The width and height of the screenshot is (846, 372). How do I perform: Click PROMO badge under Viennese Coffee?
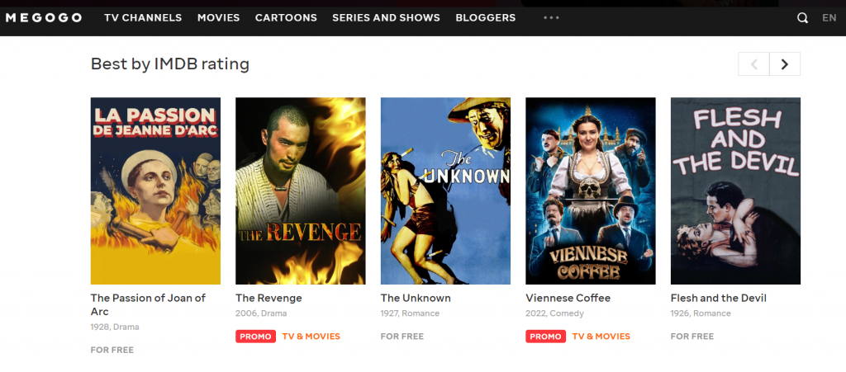click(545, 337)
